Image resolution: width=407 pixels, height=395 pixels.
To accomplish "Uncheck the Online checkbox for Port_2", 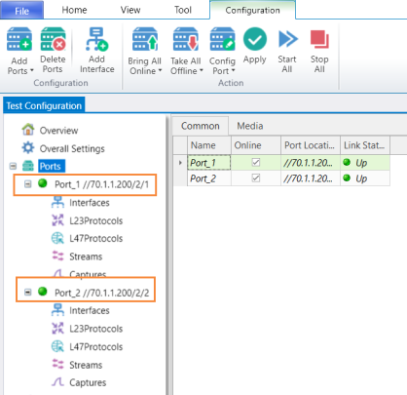I will 256,178.
